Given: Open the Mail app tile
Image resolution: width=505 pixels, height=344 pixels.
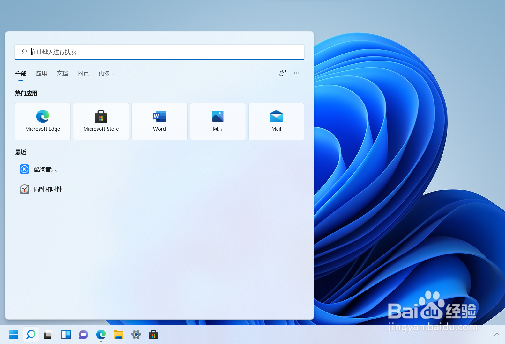Looking at the screenshot, I should click(276, 121).
